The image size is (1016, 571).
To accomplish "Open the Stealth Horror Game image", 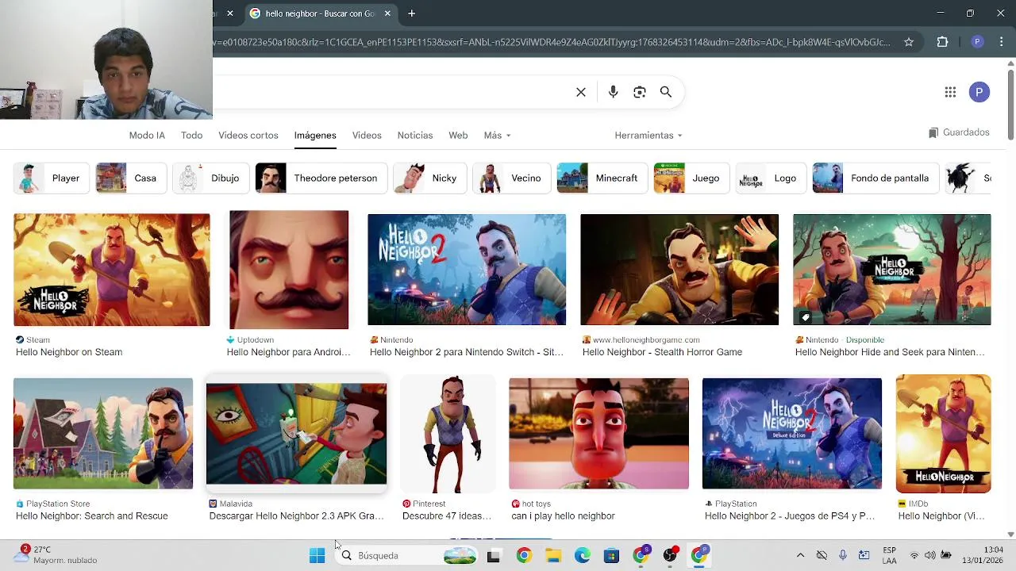I will pos(679,270).
